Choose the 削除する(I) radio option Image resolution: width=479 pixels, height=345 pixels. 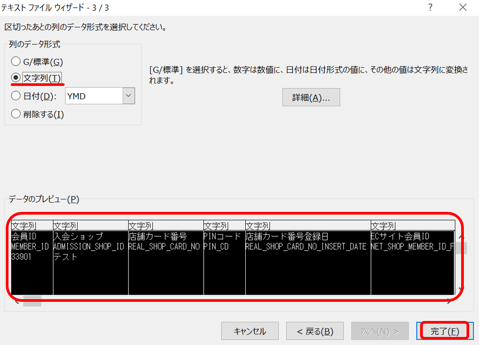coord(16,114)
